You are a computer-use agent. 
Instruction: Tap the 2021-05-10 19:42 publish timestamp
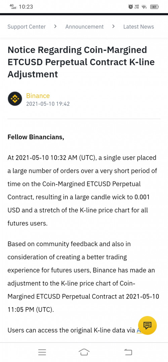pos(48,104)
